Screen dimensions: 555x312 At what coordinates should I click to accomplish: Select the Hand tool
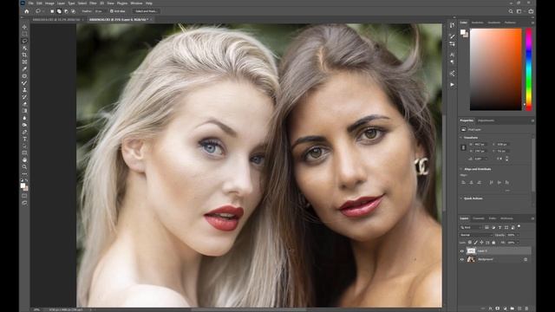click(24, 159)
